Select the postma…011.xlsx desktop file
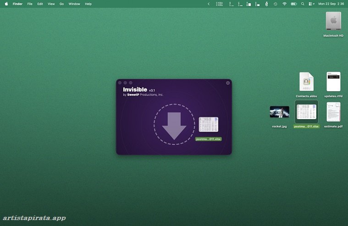Screen dimensions: 348x226 click(x=306, y=112)
